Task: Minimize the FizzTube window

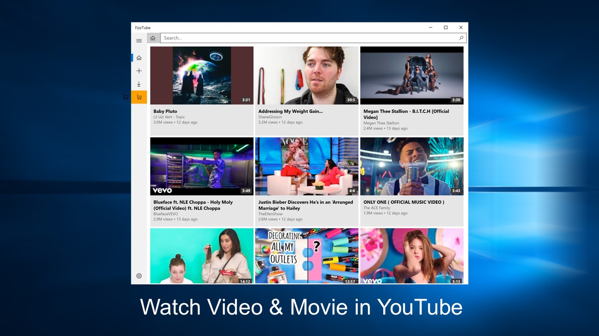Action: click(x=430, y=28)
